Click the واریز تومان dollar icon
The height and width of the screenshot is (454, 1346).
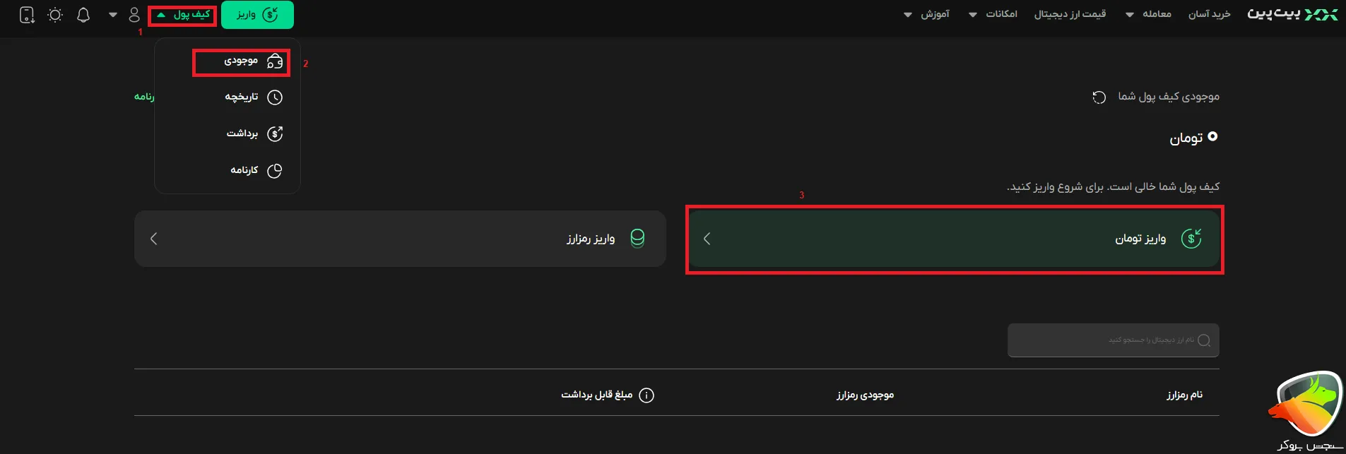click(1191, 239)
